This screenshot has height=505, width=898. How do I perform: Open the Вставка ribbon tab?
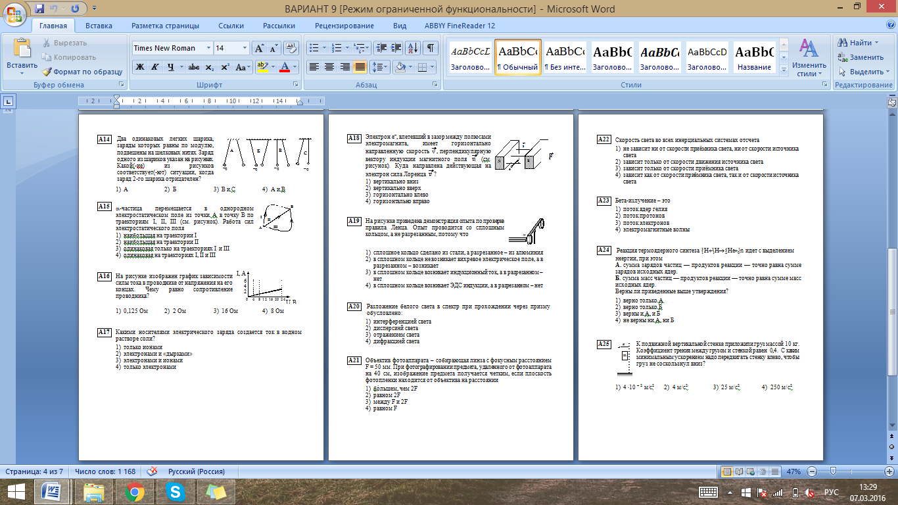(x=99, y=26)
